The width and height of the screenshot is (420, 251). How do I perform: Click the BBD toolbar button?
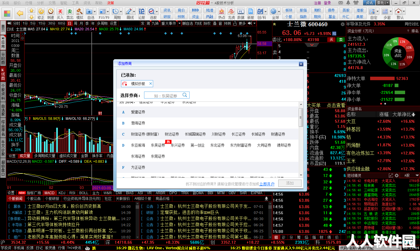pyautogui.click(x=195, y=10)
